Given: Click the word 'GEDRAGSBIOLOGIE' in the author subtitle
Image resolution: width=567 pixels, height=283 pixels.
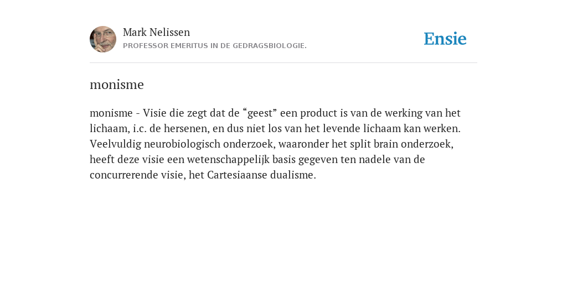Looking at the screenshot, I should click(x=270, y=46).
